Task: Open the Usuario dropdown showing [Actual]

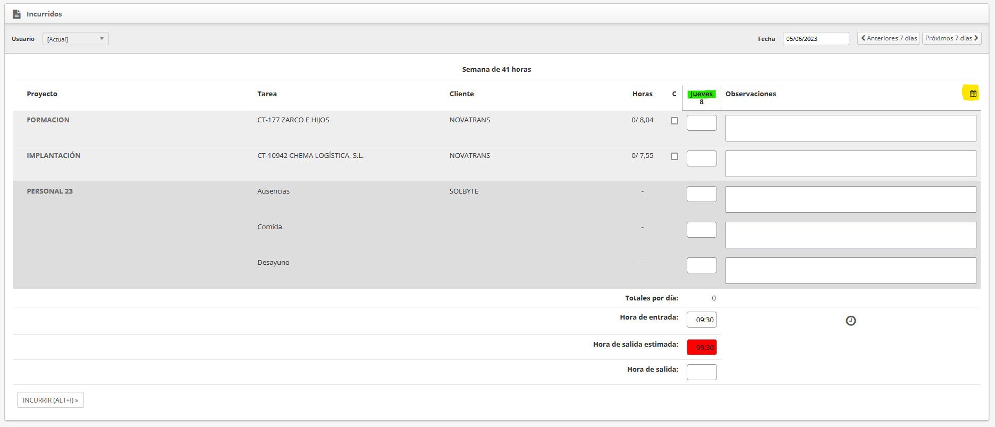Action: pyautogui.click(x=75, y=39)
